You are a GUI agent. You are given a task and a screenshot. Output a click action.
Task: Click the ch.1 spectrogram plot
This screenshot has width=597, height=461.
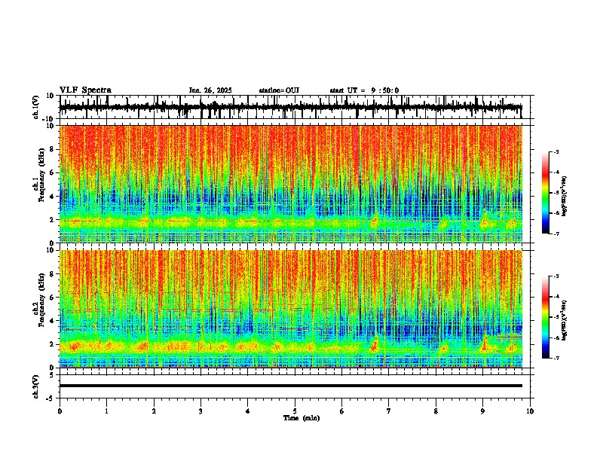pos(291,184)
